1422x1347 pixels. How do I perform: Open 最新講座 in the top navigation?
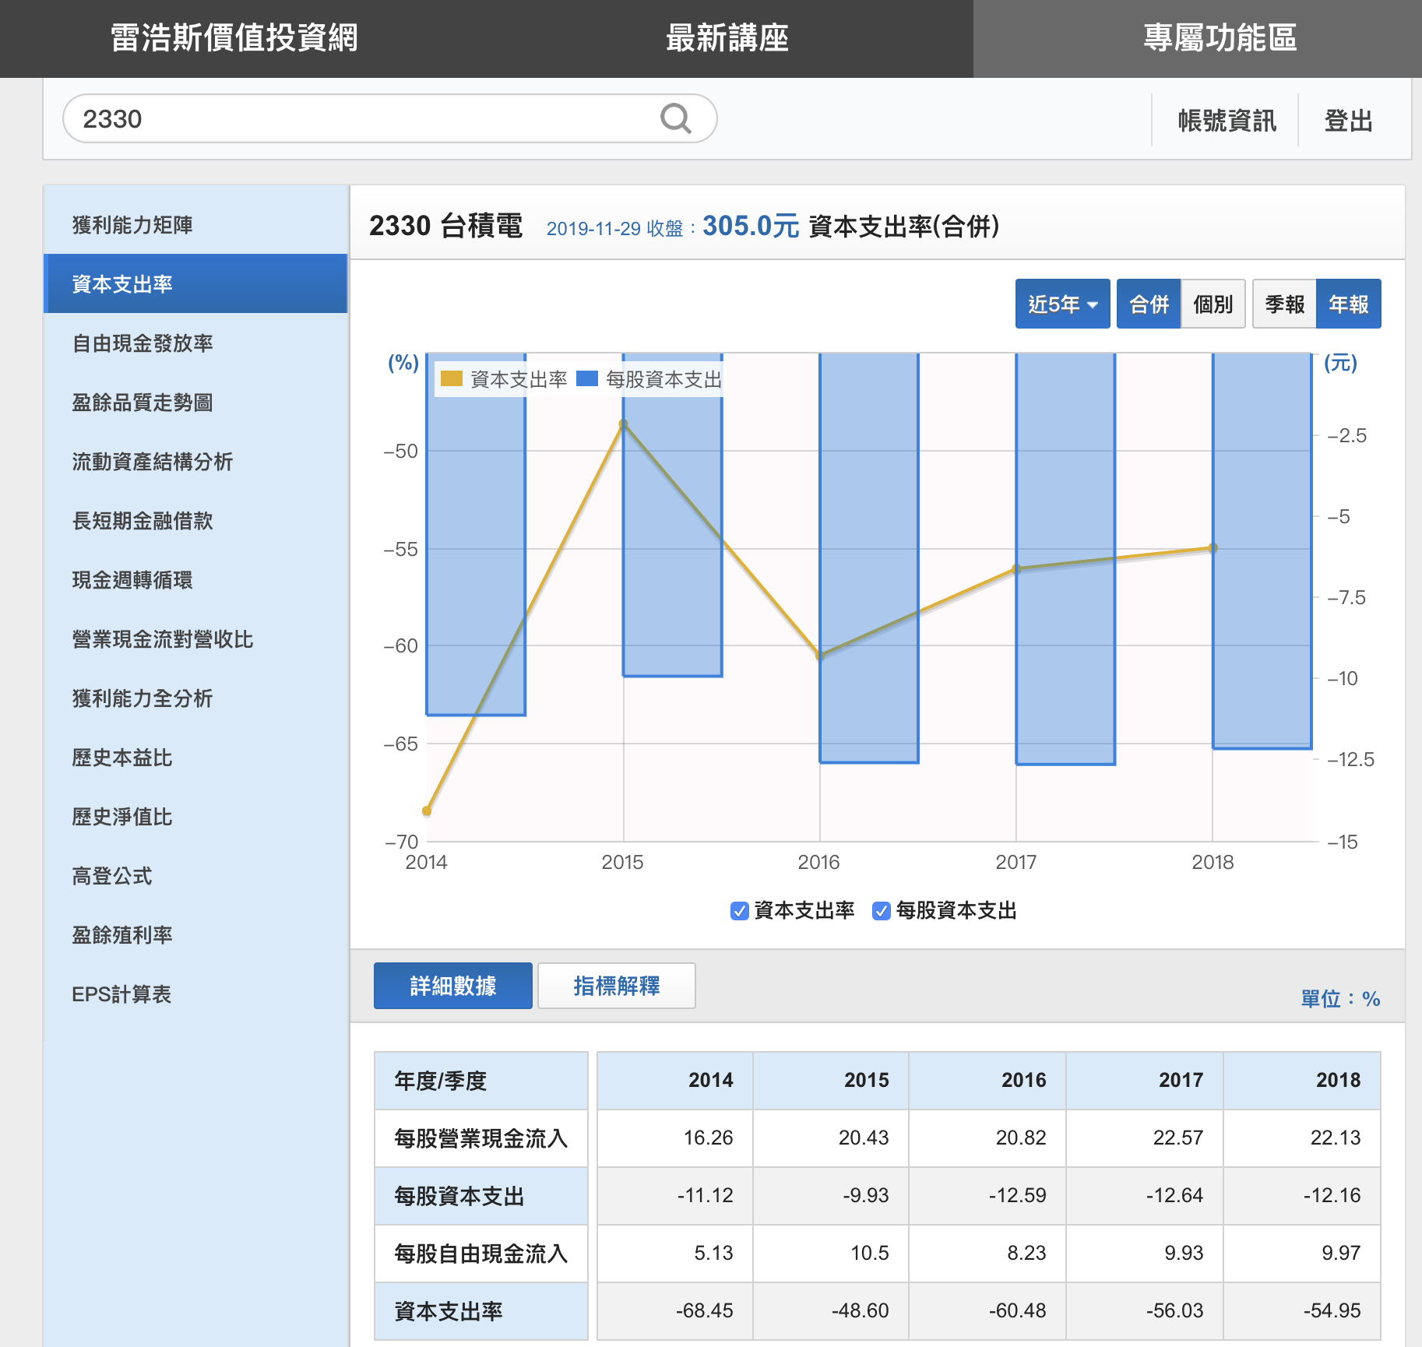(x=727, y=38)
